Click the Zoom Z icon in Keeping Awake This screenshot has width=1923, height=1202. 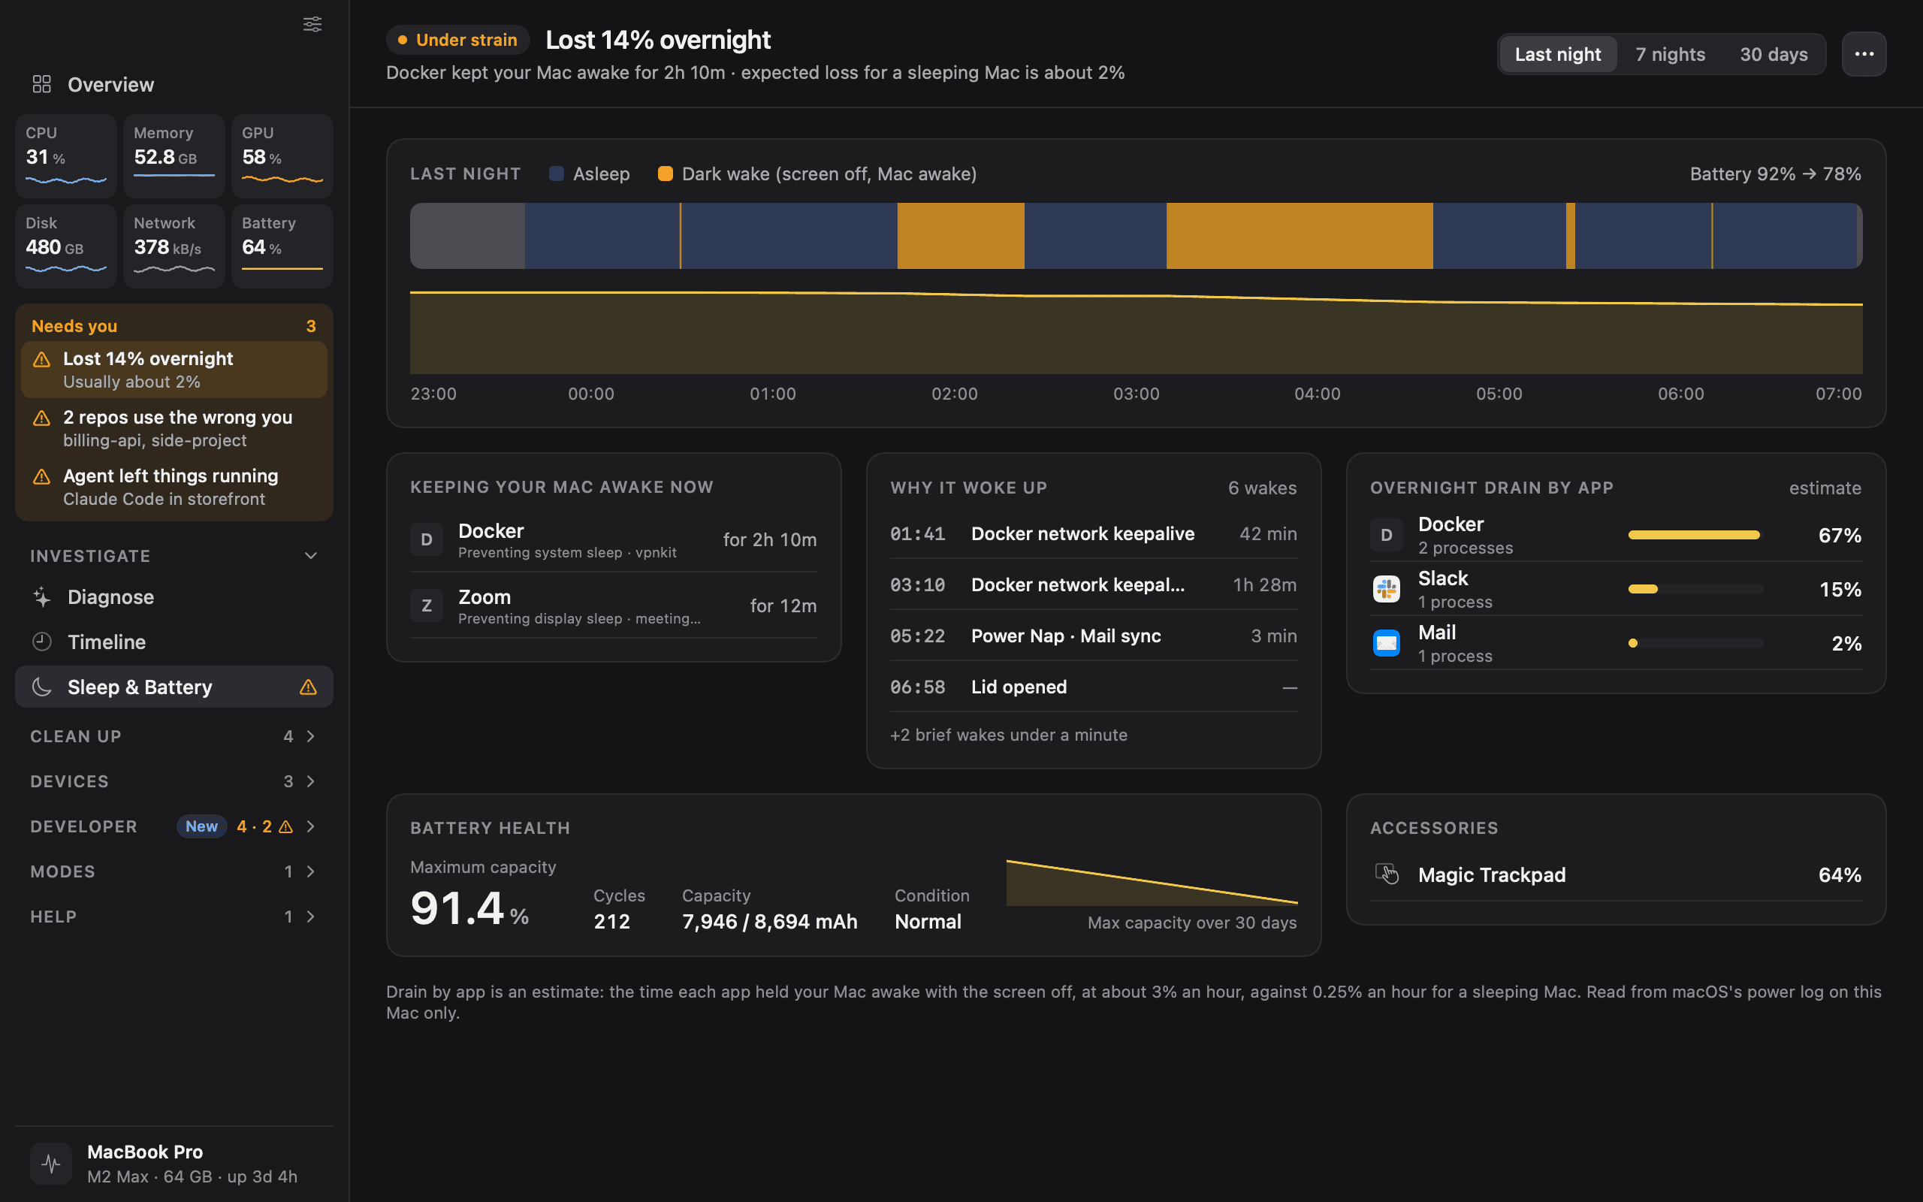(x=427, y=606)
